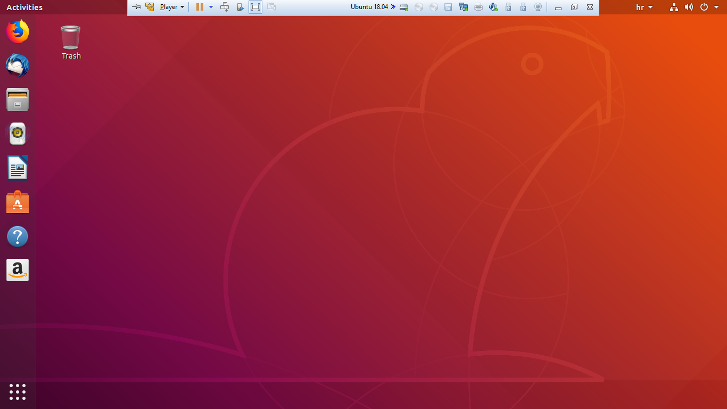Launch Amazon from the dock
Viewport: 727px width, 409px height.
point(18,270)
